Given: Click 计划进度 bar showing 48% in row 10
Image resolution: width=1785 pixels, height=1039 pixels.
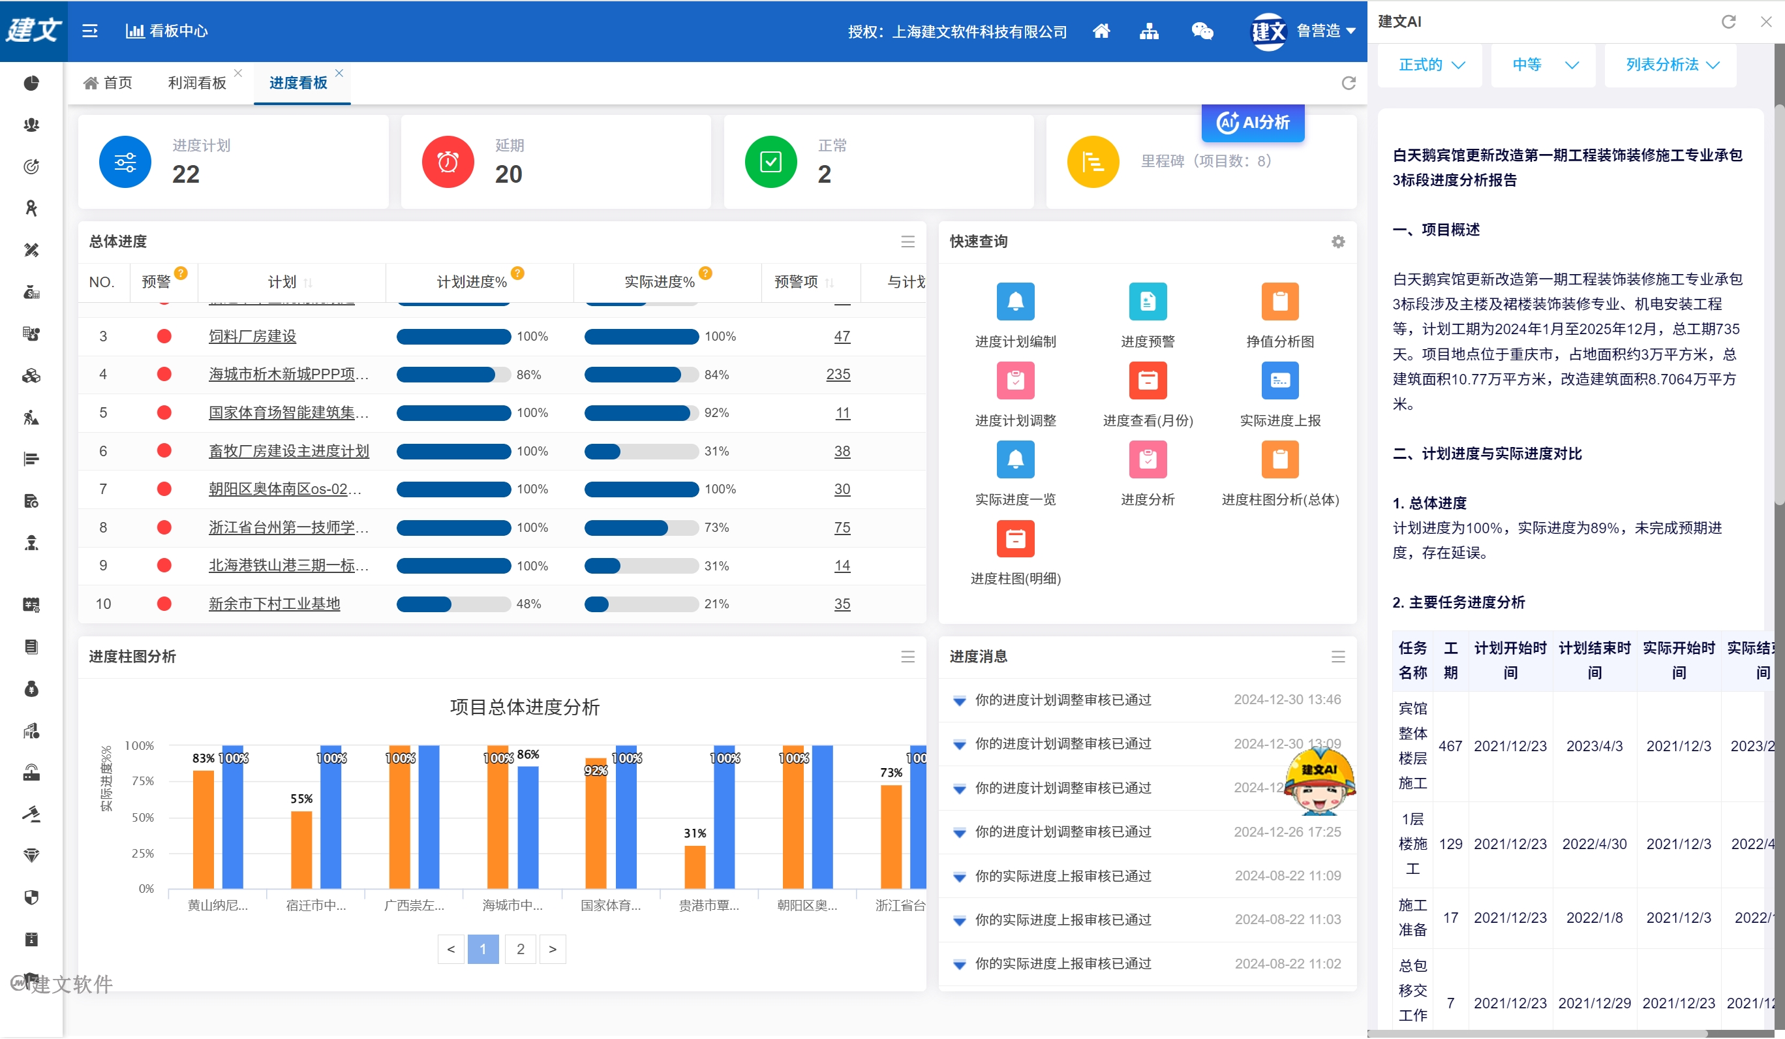Looking at the screenshot, I should (453, 604).
